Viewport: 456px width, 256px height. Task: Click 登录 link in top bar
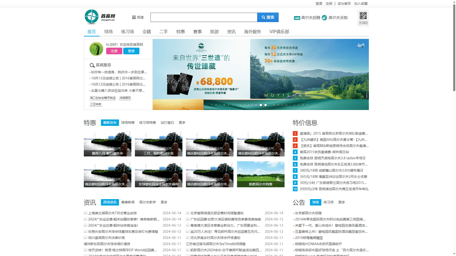coord(319,3)
